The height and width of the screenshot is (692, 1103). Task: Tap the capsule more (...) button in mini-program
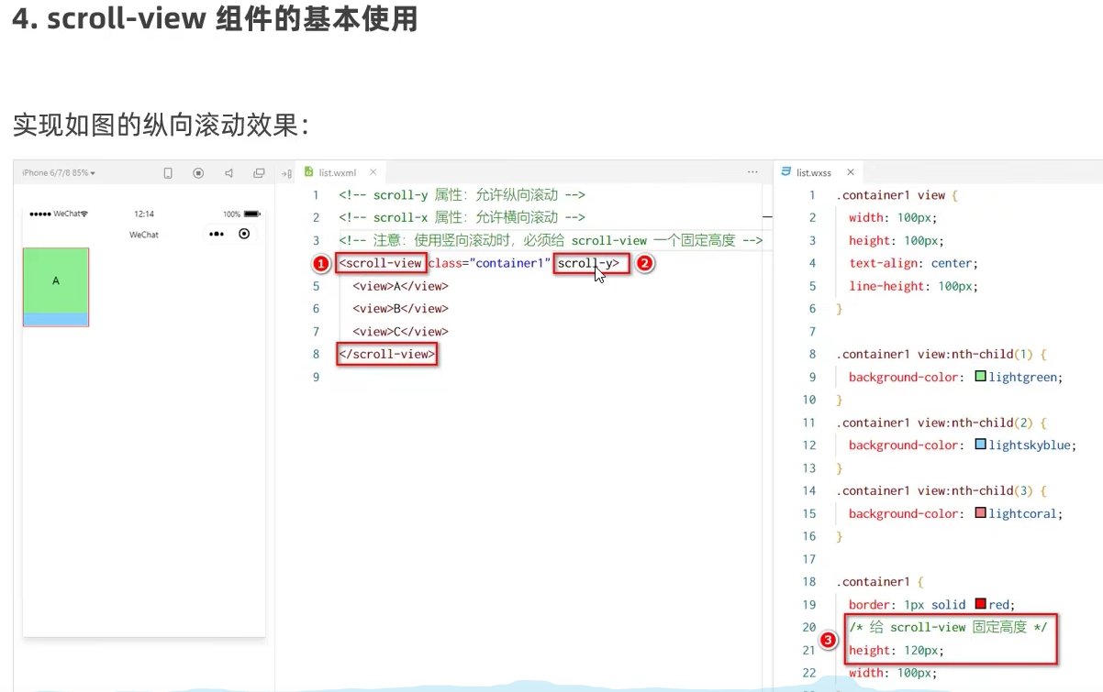217,234
